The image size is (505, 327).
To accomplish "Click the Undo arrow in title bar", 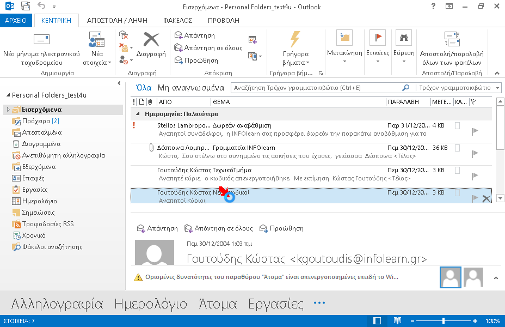I will 41,6.
